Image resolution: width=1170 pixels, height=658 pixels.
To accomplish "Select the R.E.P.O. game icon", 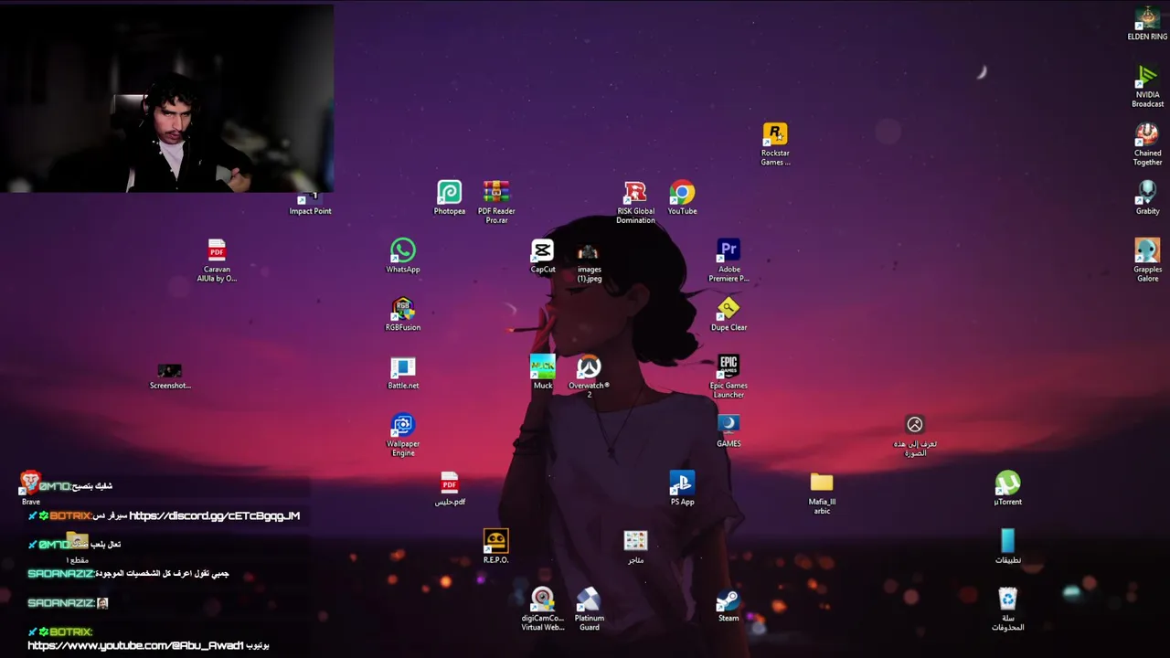I will pos(495,547).
